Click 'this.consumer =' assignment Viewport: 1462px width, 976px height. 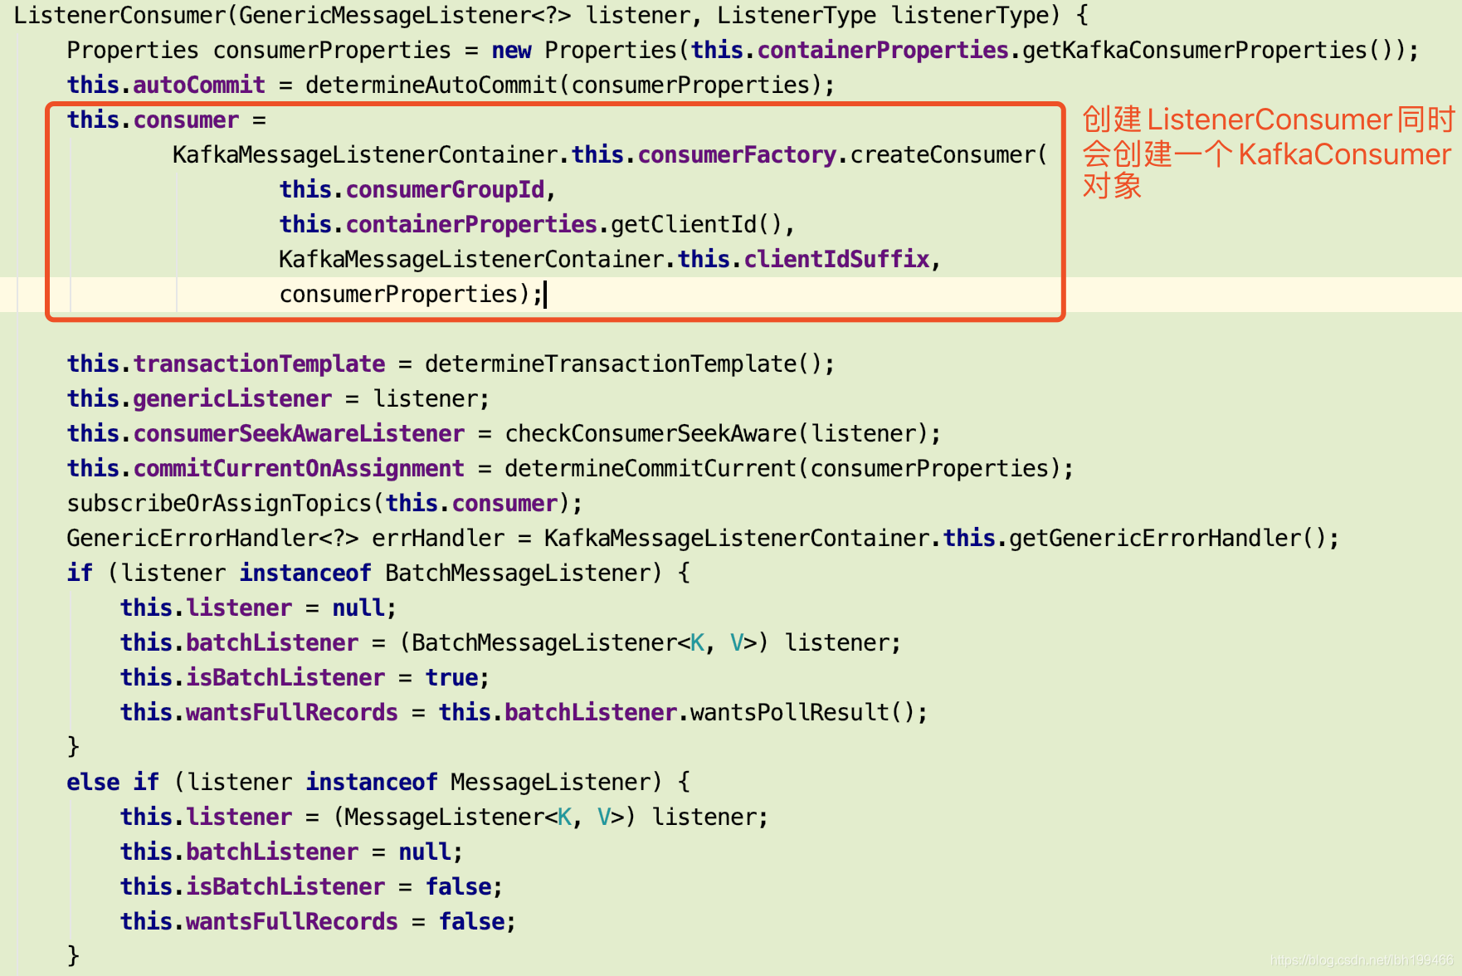click(167, 120)
